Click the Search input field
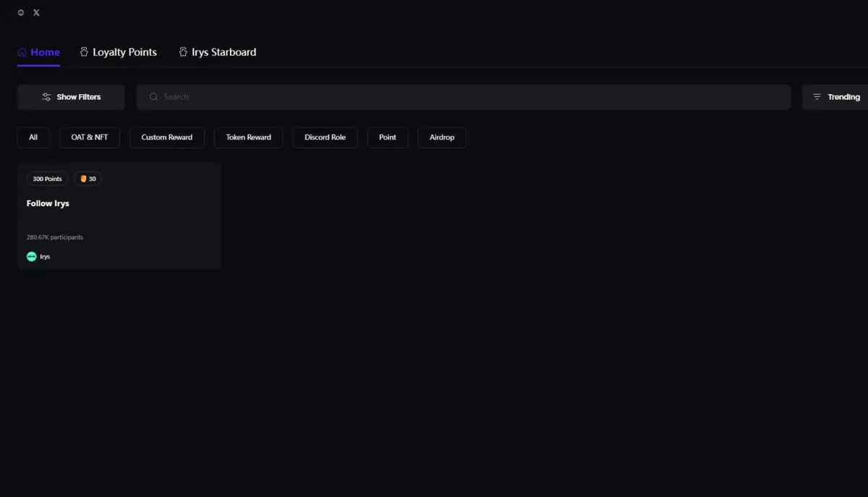 click(464, 97)
